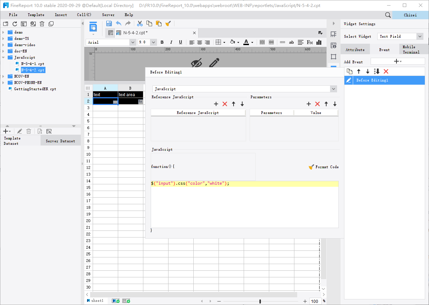Viewport: 429px width, 305px height.
Task: Click the zoom slider handle
Action: (x=260, y=301)
